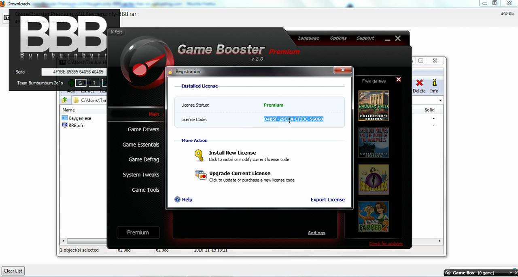Open the Language menu

point(308,38)
